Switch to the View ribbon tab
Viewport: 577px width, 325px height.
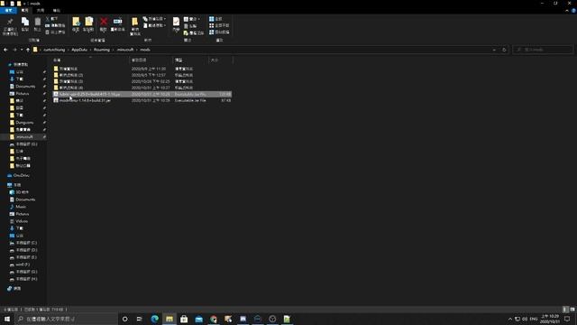tap(56, 10)
